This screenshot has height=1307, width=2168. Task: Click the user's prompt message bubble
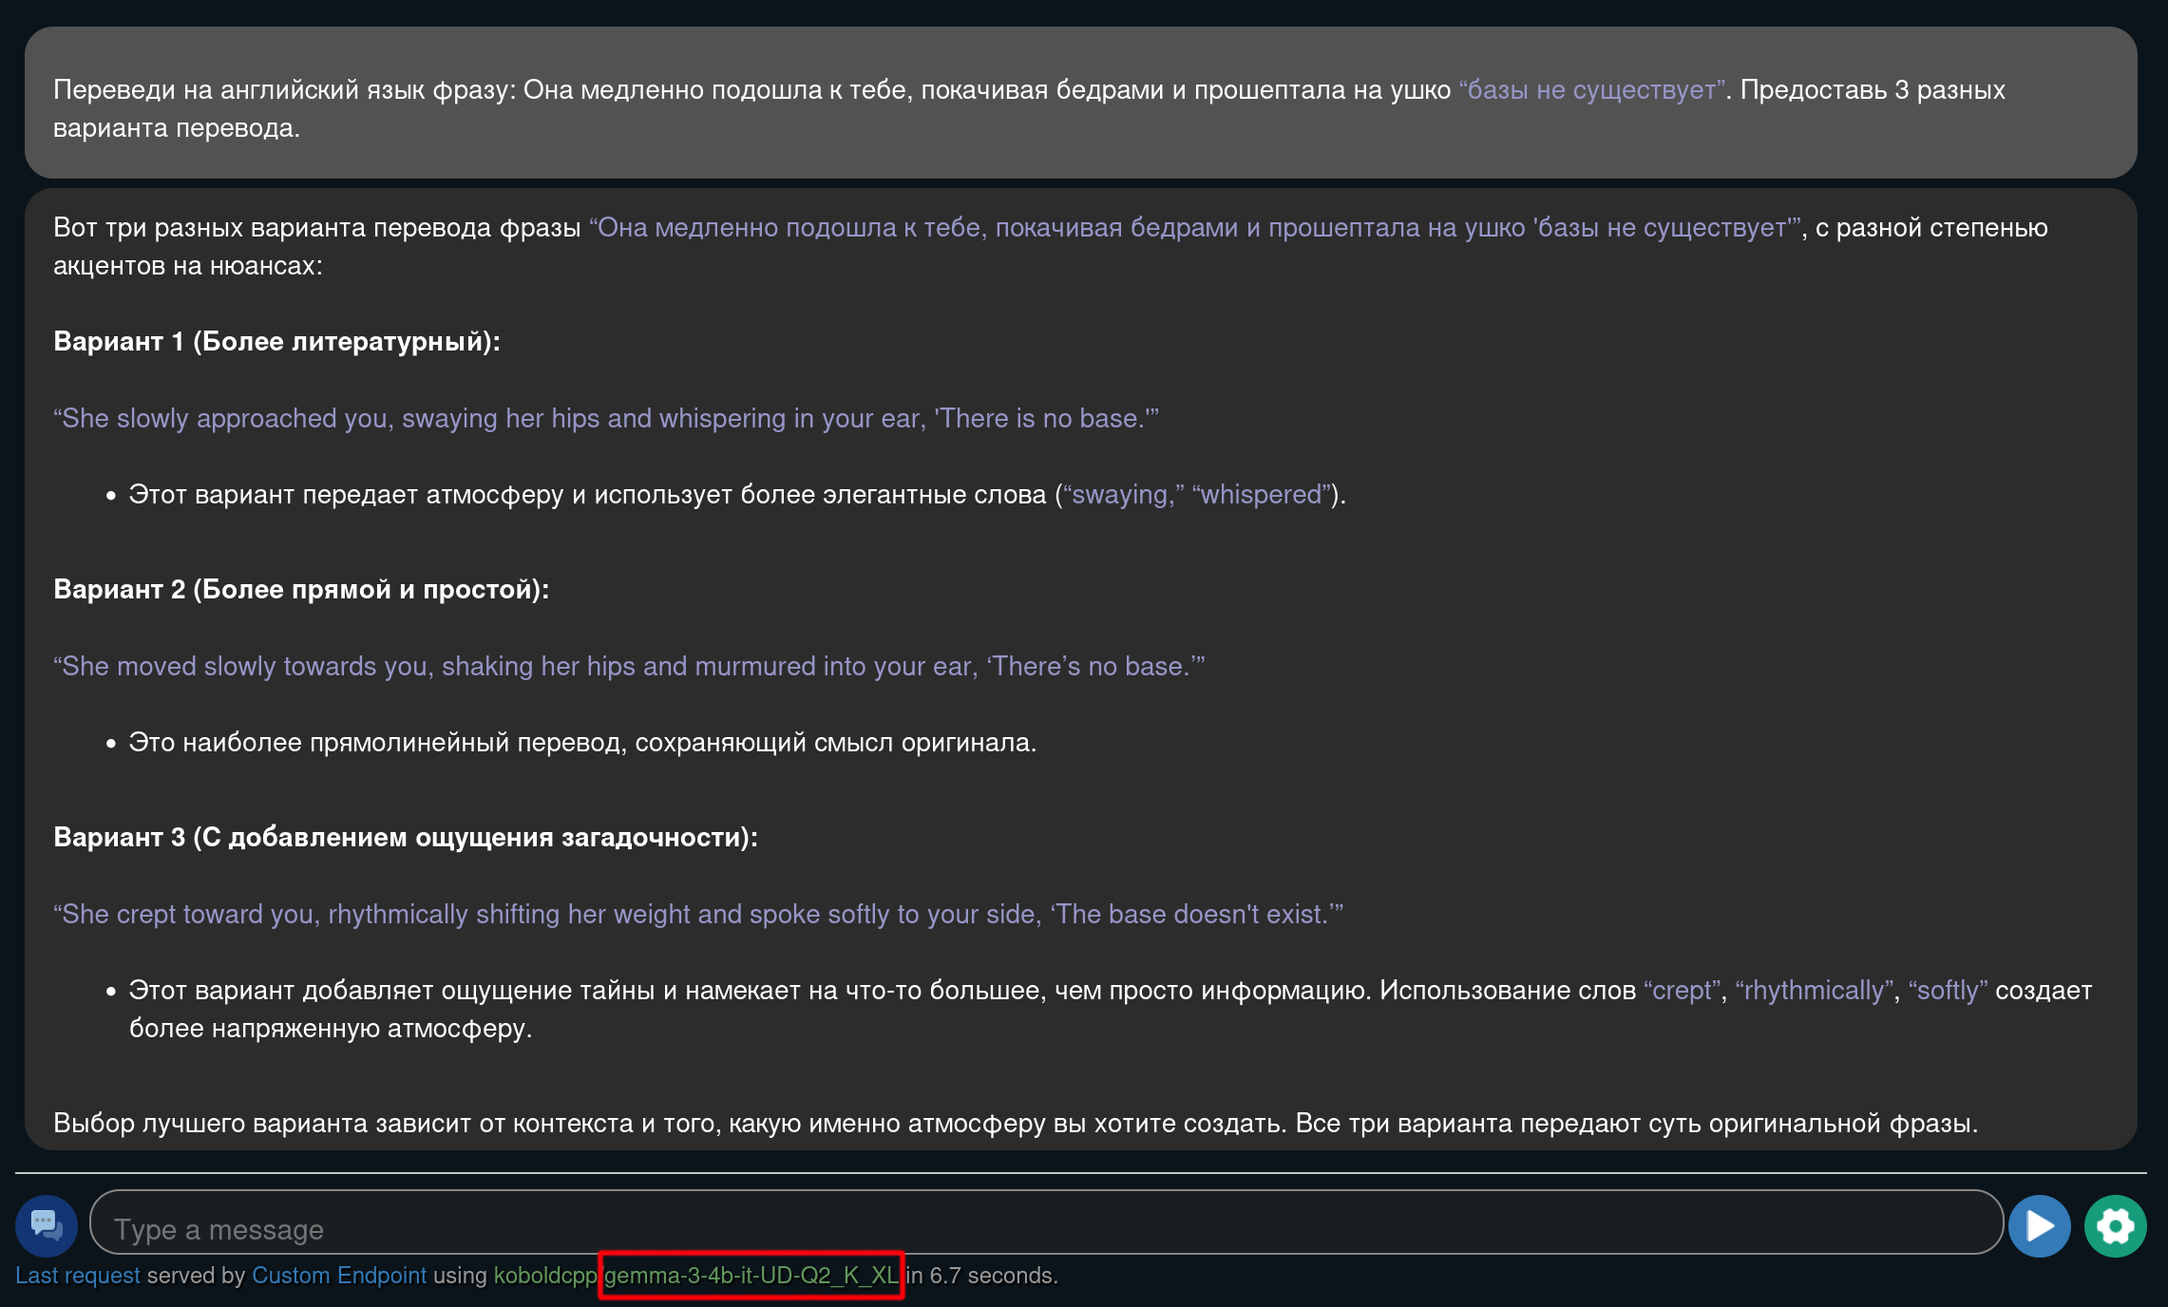click(1080, 104)
